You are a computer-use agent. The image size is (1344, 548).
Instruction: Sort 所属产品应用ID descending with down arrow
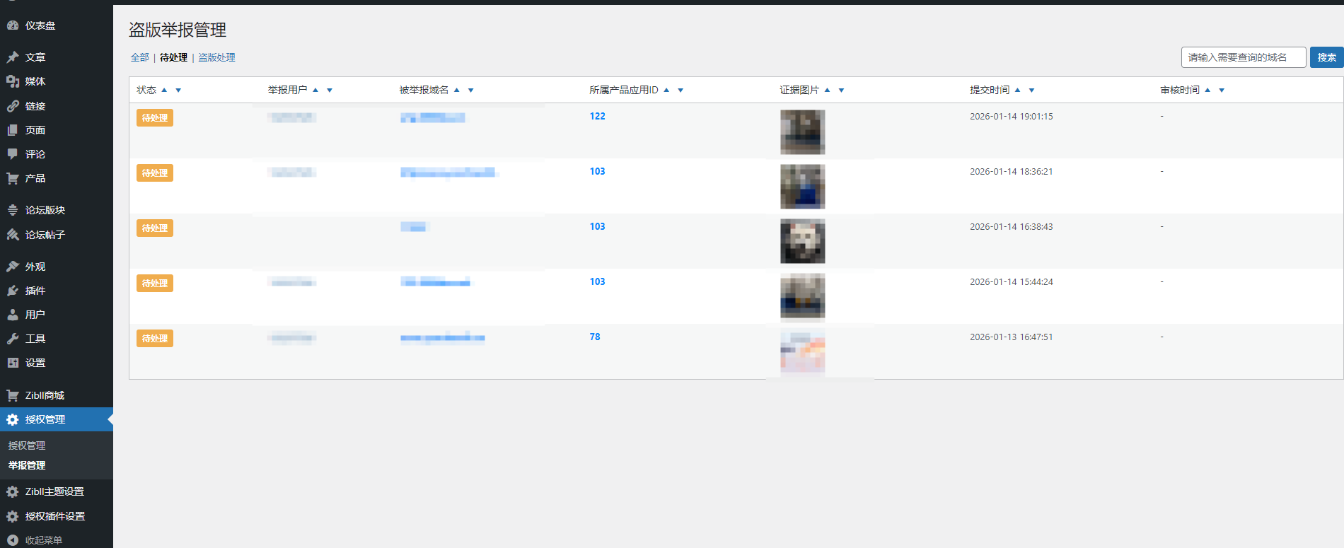click(680, 91)
